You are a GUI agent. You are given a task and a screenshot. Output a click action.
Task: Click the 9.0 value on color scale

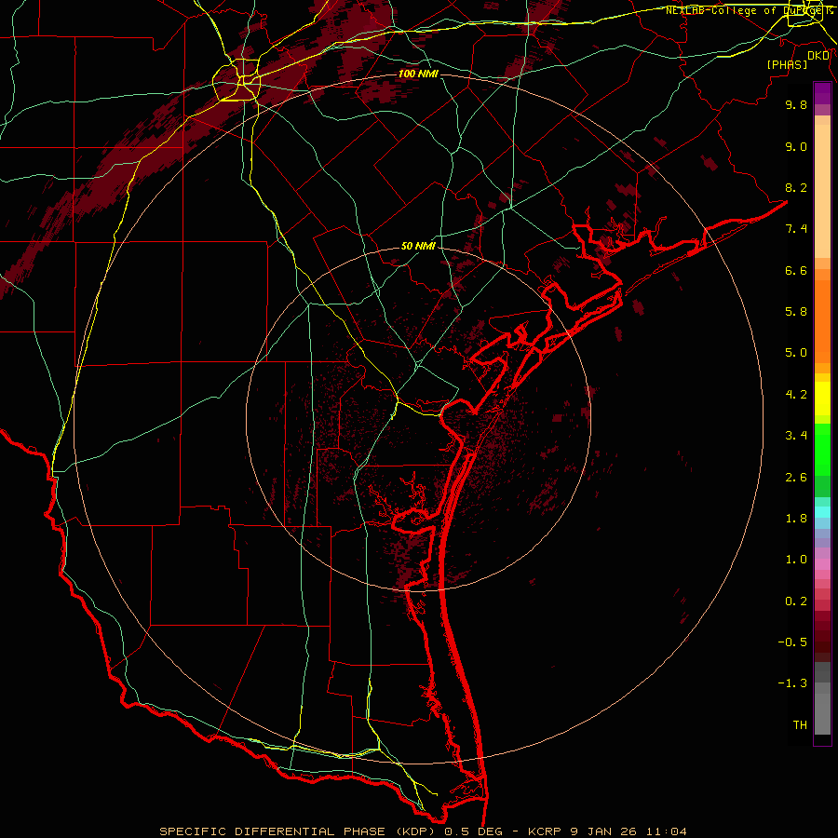pyautogui.click(x=796, y=146)
